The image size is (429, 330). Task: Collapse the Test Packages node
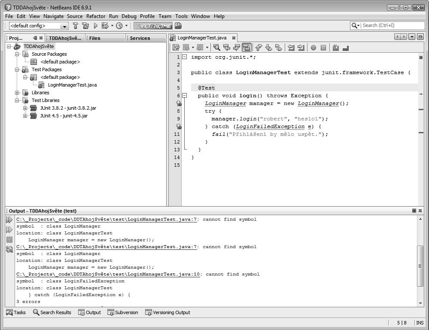coord(17,69)
